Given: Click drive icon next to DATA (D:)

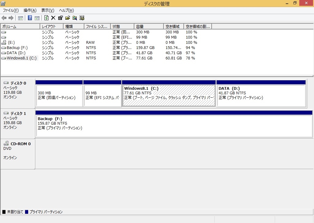Looking at the screenshot, I should coord(4,53).
